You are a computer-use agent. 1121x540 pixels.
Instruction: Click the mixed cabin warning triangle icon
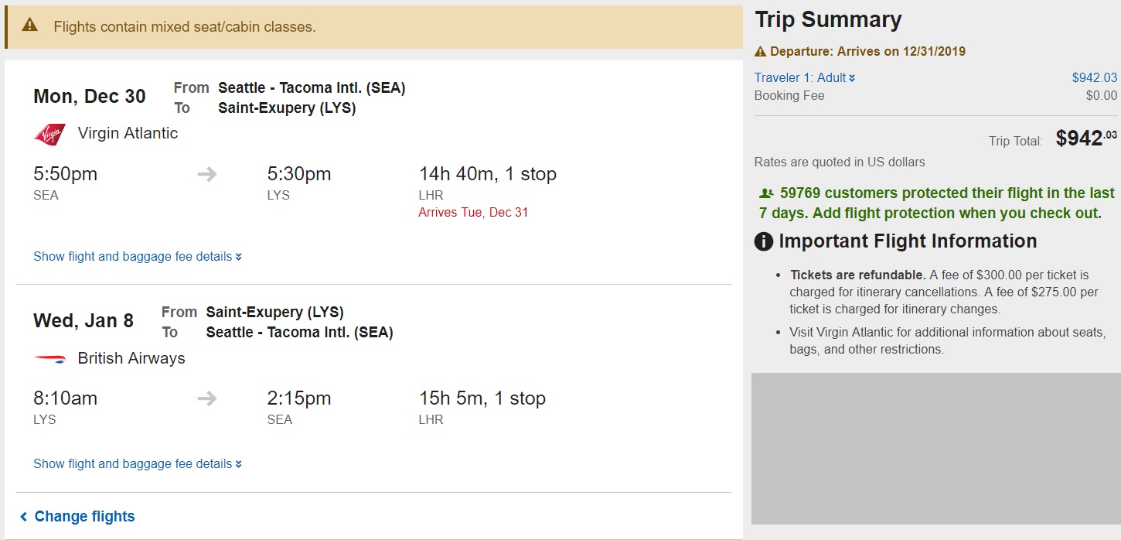tap(30, 26)
